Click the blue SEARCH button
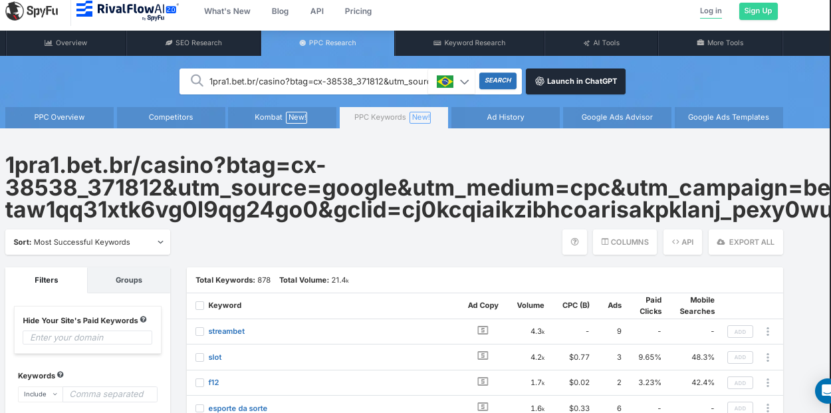The width and height of the screenshot is (831, 413). (498, 80)
